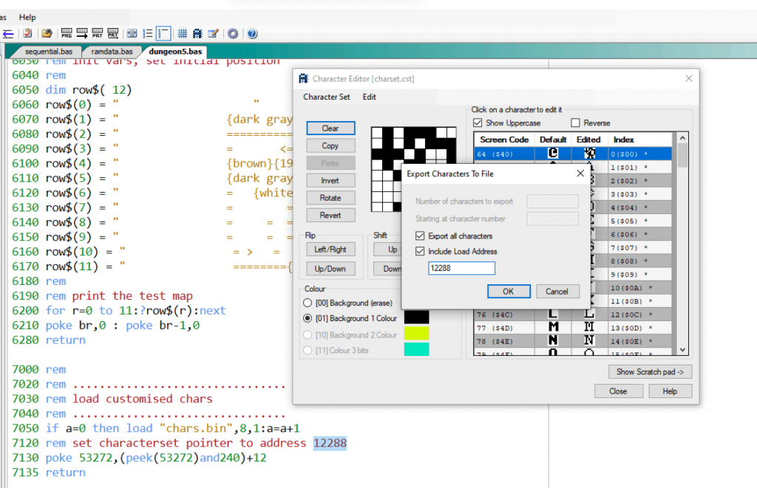
Task: Click the Revert button
Action: tap(330, 215)
